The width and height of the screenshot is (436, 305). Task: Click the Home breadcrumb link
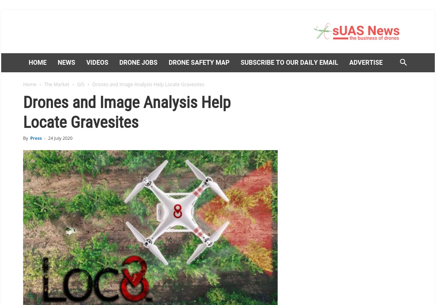coord(30,84)
